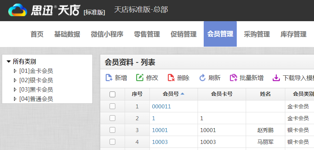Screen dimensions: 314x150
Task: Click the sort arrow beside 会员号
Action: [182, 94]
